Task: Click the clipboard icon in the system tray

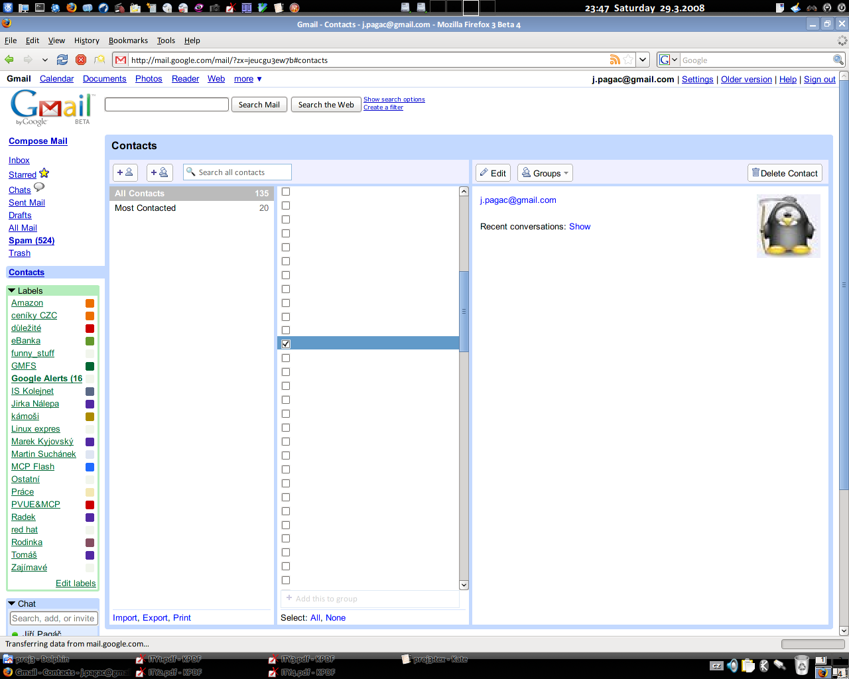Action: tap(748, 665)
